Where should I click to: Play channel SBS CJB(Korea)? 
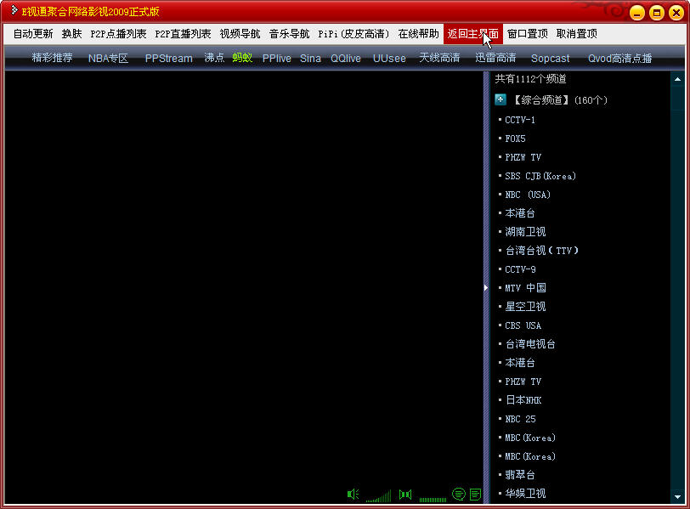[x=540, y=176]
